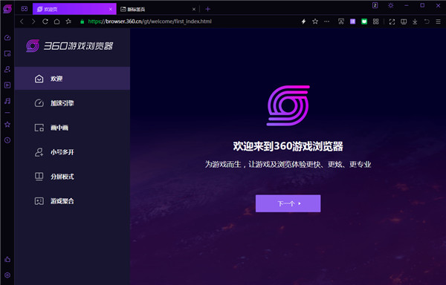This screenshot has height=285, width=446.
Task: Open the skin theme sun icon
Action: (x=391, y=5)
